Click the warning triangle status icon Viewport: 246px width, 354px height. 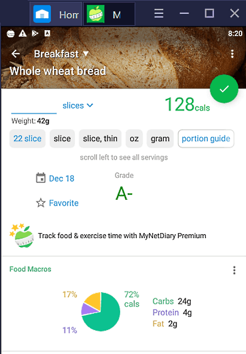[22, 33]
